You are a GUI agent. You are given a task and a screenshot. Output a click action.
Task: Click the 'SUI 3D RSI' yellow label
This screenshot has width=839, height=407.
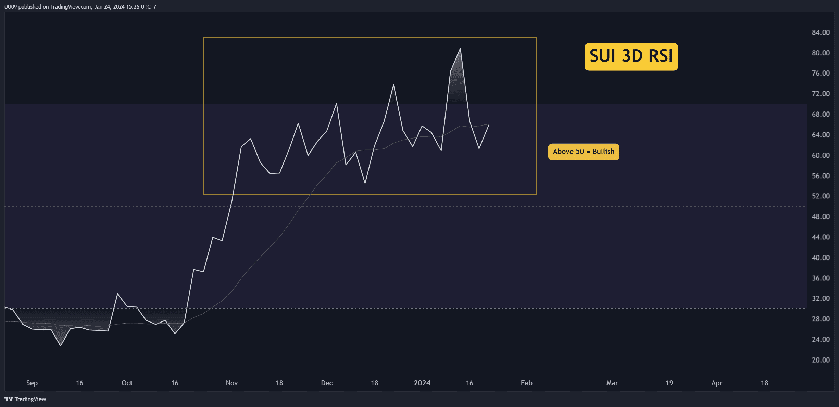click(631, 56)
